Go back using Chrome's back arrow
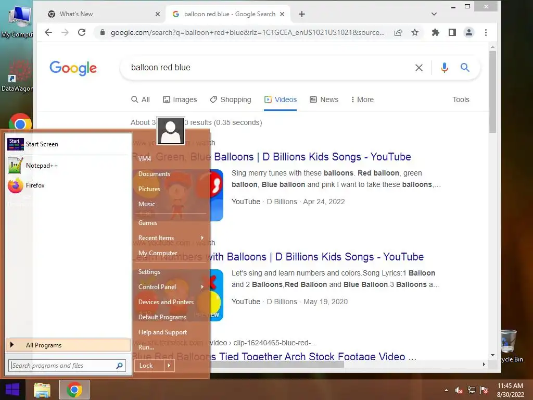 48,33
